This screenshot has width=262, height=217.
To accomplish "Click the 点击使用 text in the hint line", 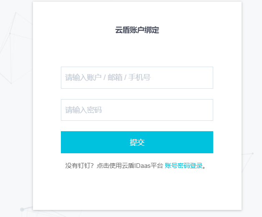I will 109,166.
